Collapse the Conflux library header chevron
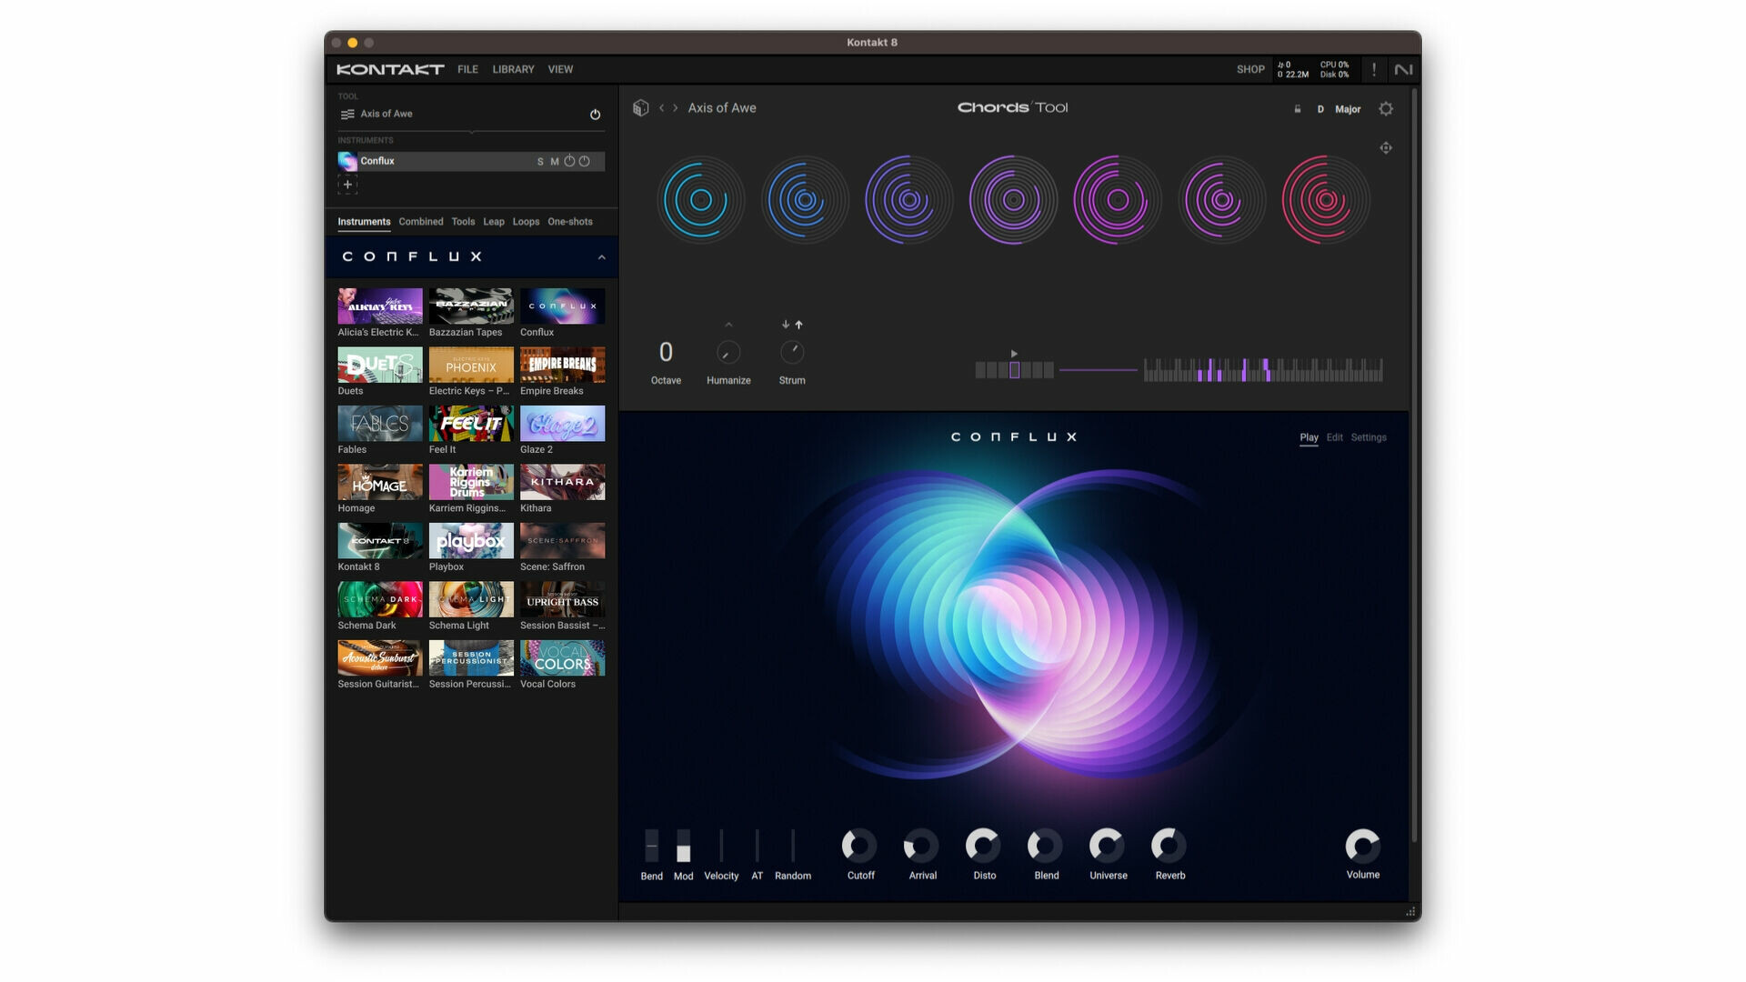Image resolution: width=1746 pixels, height=982 pixels. tap(601, 258)
